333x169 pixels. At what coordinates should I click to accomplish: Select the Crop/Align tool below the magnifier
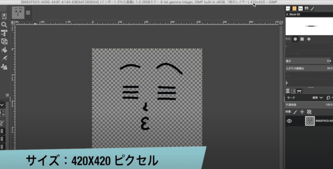tap(4, 33)
